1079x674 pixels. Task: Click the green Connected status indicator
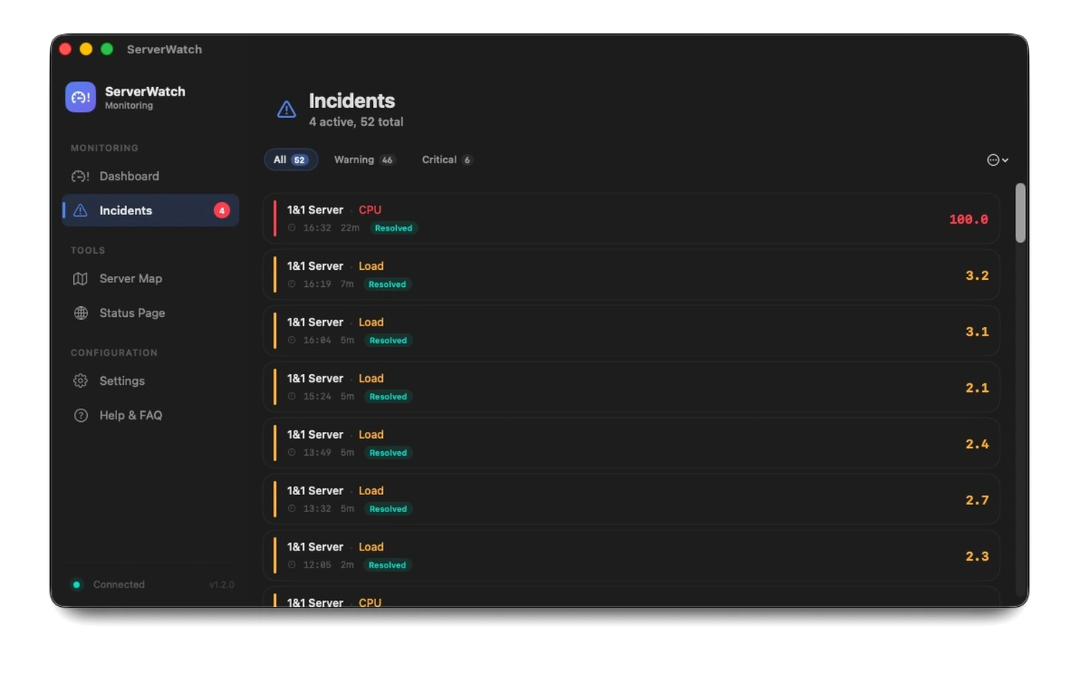tap(76, 585)
